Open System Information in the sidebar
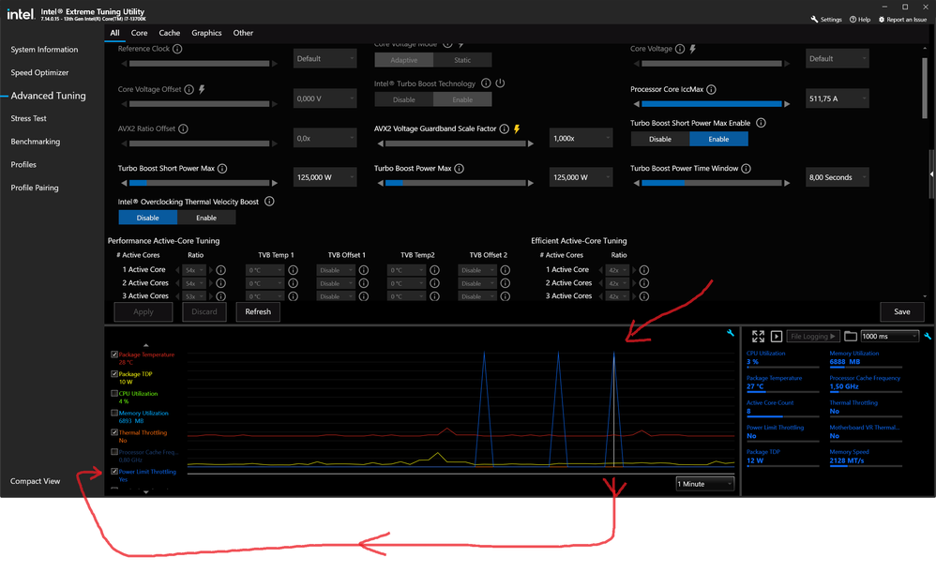The height and width of the screenshot is (573, 936). click(44, 50)
